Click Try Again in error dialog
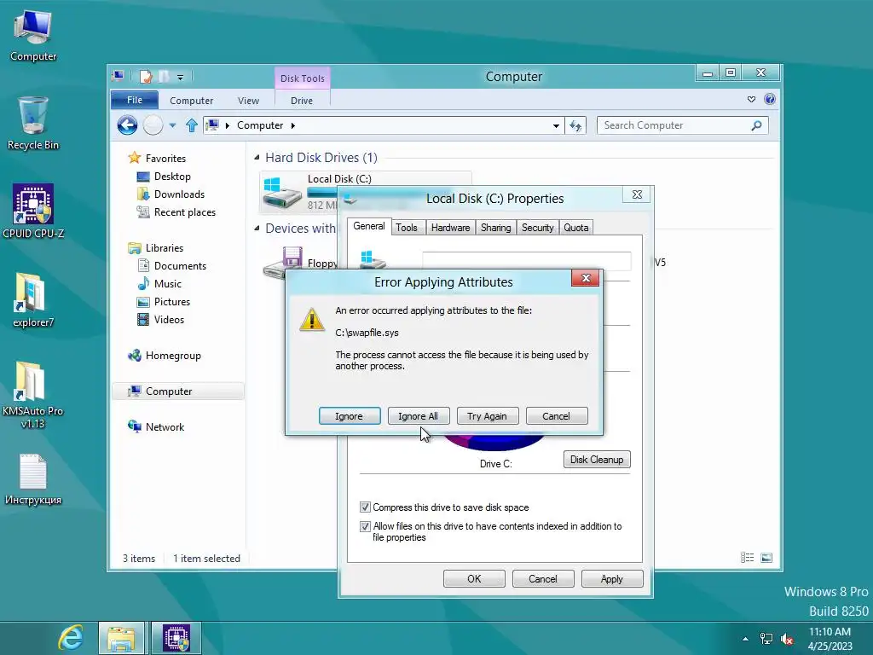The image size is (873, 655). tap(487, 416)
